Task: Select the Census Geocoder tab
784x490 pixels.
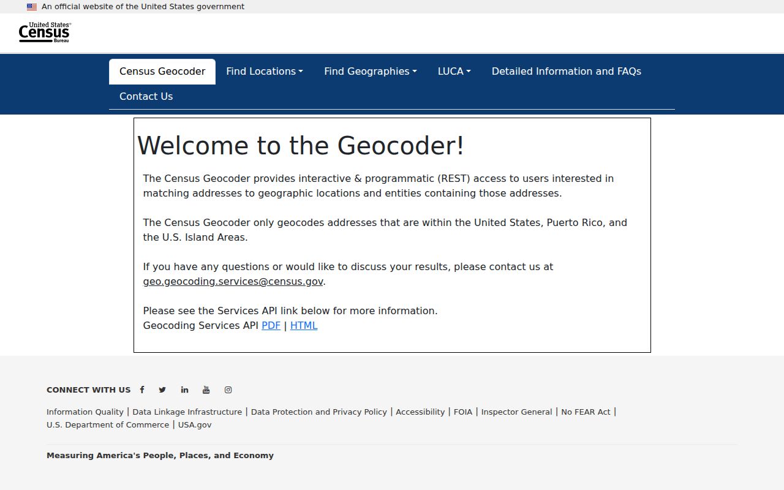Action: (x=162, y=71)
